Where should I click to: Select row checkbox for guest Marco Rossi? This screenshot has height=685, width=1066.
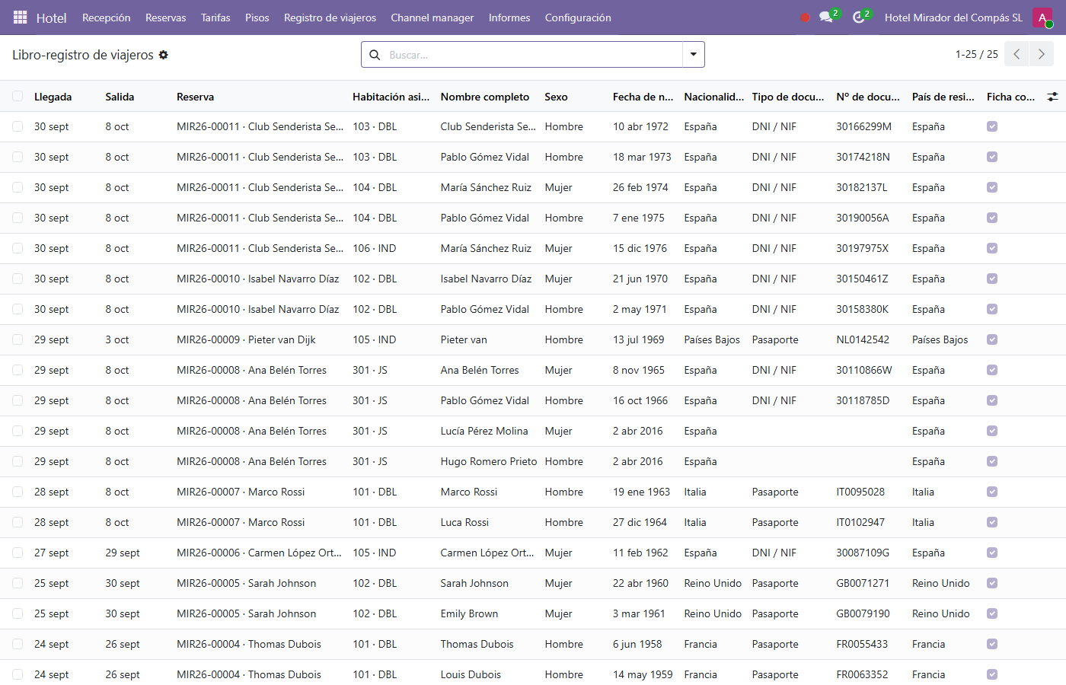(x=18, y=492)
